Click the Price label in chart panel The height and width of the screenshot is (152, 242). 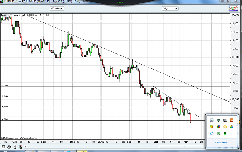(x=3, y=15)
